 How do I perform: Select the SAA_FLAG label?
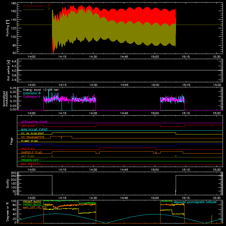click(x=28, y=149)
